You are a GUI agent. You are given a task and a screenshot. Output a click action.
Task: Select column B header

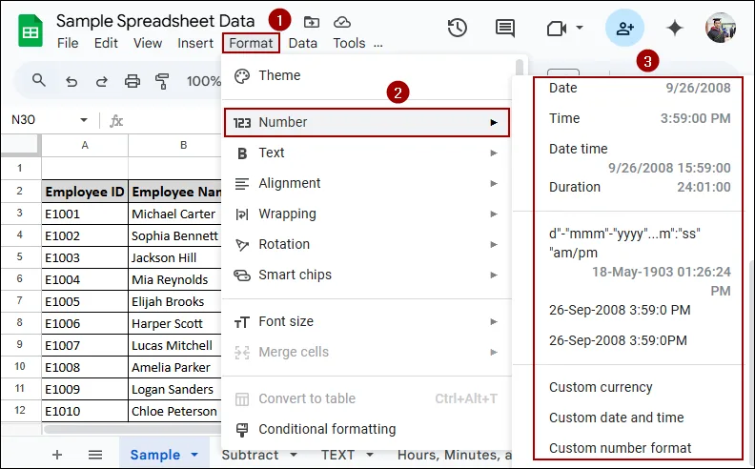pyautogui.click(x=175, y=145)
